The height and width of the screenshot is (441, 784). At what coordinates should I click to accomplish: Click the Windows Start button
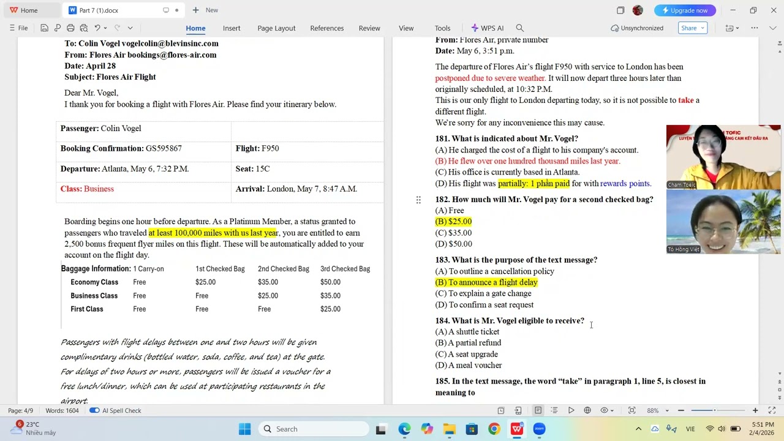[244, 429]
